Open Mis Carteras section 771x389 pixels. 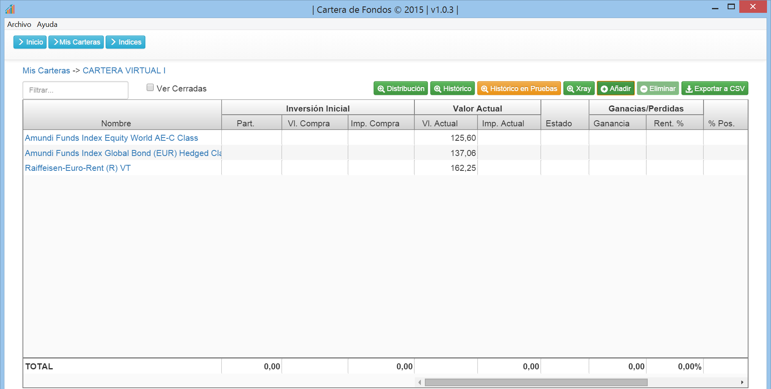(76, 42)
